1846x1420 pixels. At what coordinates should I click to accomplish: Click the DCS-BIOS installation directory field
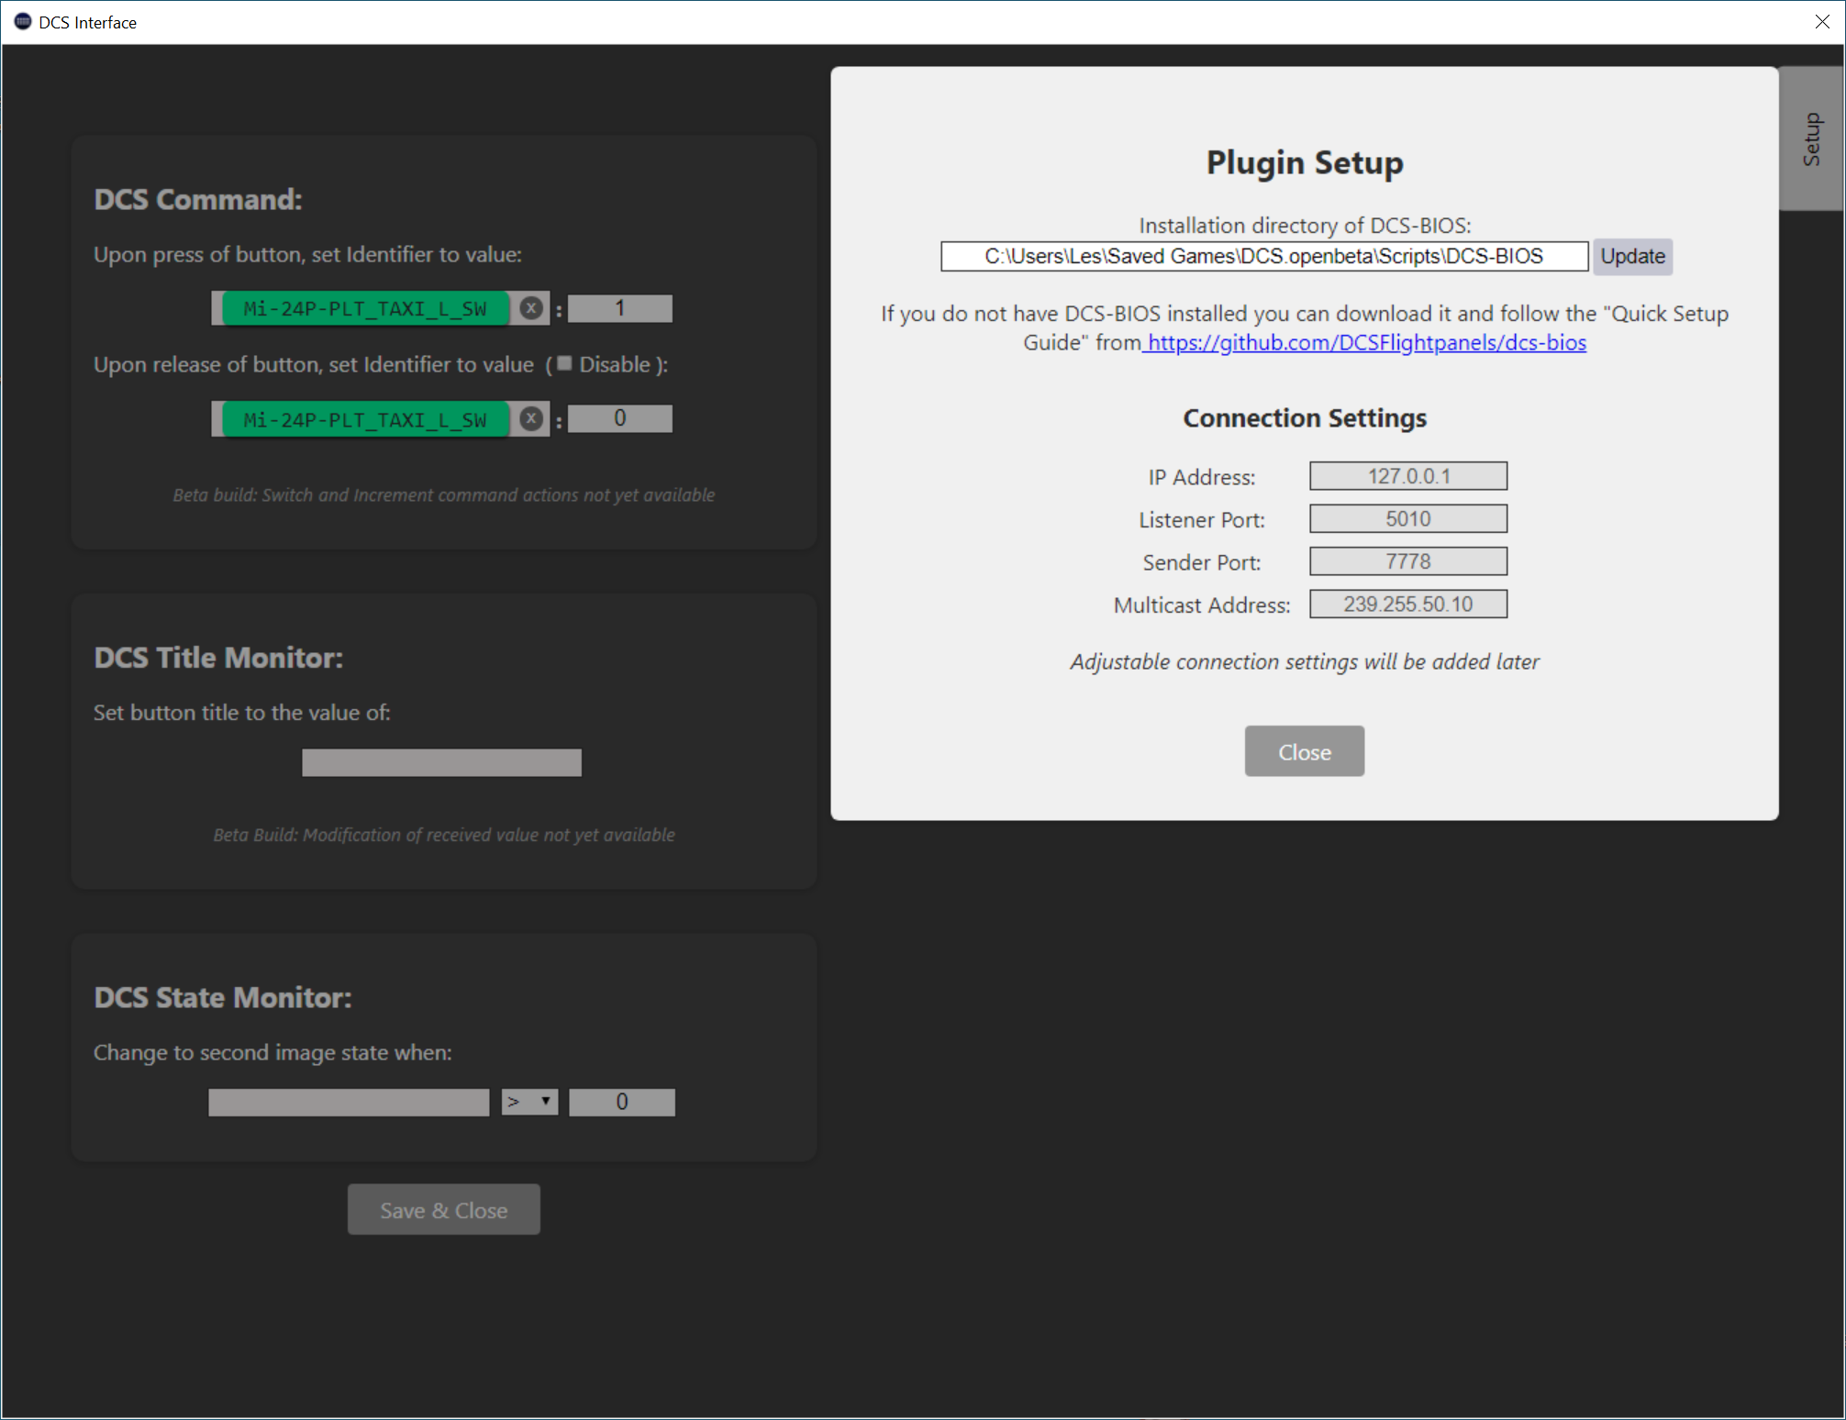point(1263,256)
